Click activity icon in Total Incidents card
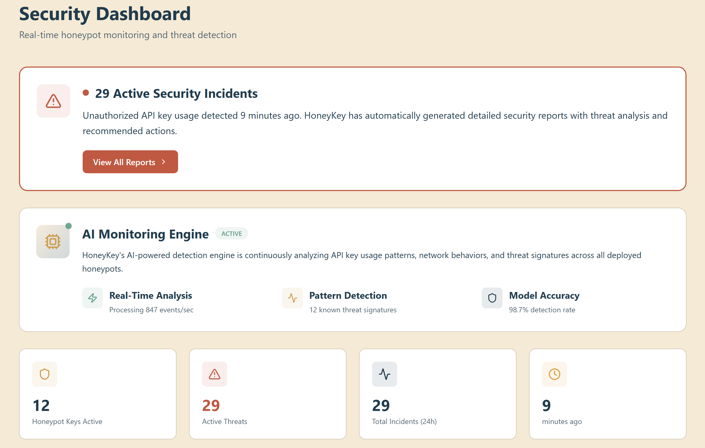This screenshot has height=448, width=705. [x=384, y=374]
